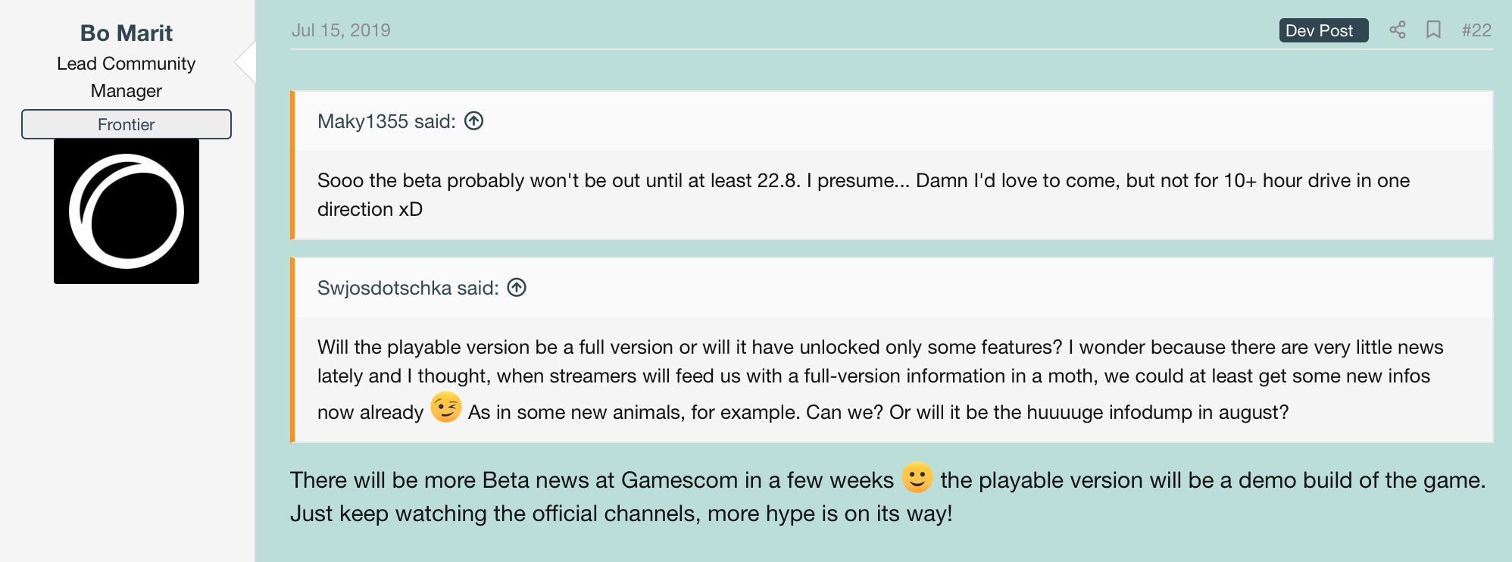Click the up-arrow icon next to Maky1355 said

[x=474, y=121]
